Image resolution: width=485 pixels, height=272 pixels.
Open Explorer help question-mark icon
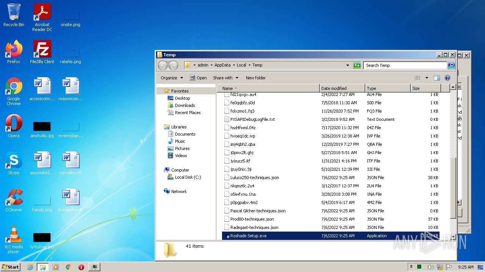[447, 78]
